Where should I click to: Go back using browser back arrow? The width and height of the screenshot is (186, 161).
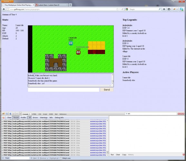point(4,9)
